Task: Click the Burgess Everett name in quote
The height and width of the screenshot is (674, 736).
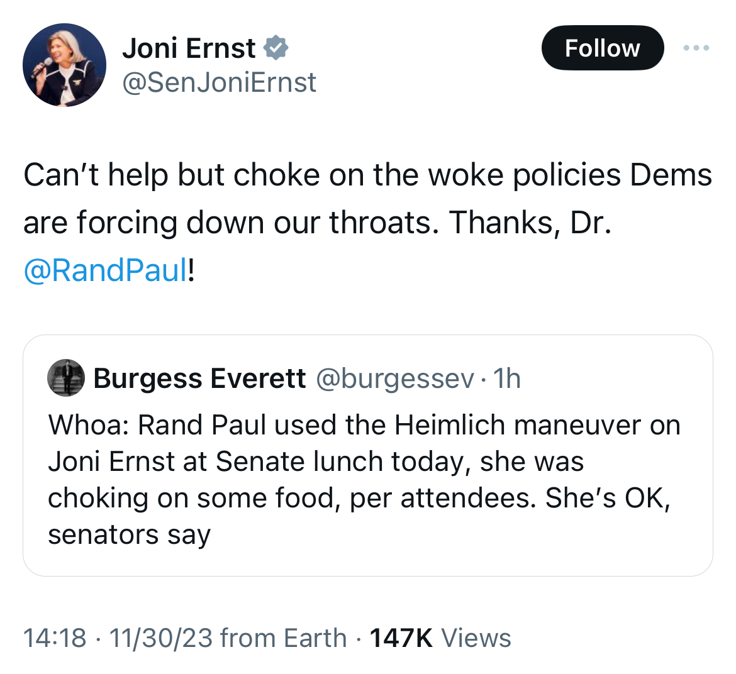Action: (x=200, y=378)
